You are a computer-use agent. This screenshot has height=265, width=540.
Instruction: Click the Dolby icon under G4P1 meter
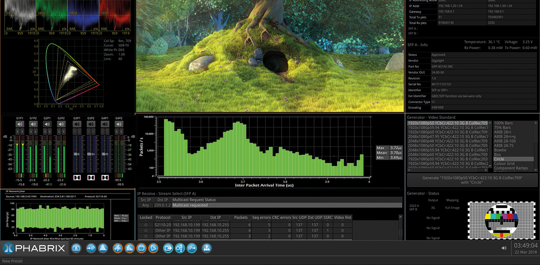[105, 178]
